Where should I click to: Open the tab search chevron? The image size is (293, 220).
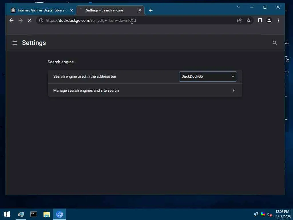coord(239,7)
